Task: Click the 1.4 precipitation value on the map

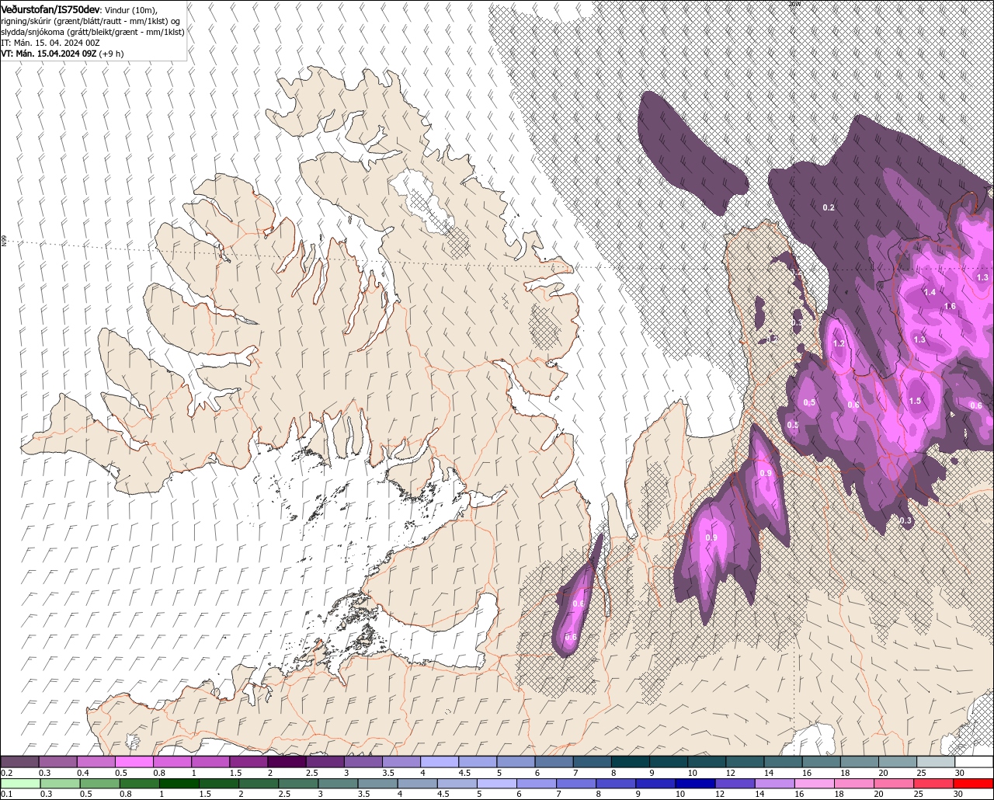Action: point(930,292)
